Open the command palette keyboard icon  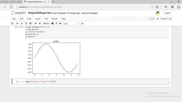tap(82, 24)
